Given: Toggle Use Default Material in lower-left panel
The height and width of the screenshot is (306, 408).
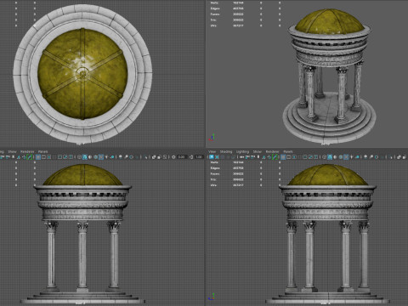Looking at the screenshot, I should (x=90, y=156).
